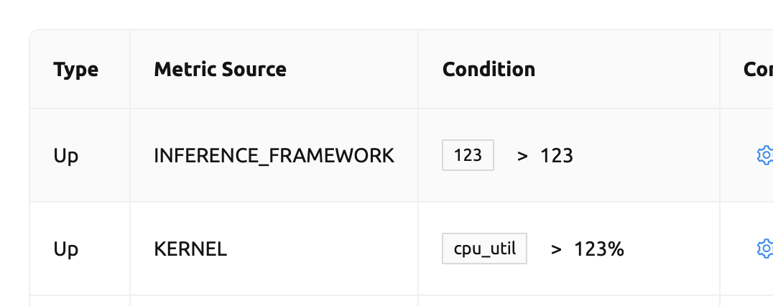Screen dimensions: 773x306
Task: Click greater-than operator in the INFERENCE_FRAMEWORK row
Action: pos(522,156)
